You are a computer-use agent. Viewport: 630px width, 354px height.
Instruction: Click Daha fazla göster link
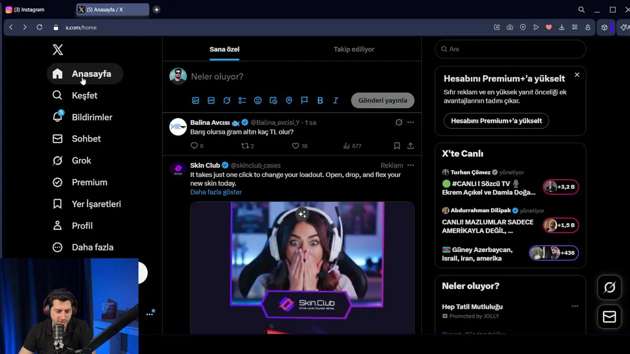216,192
